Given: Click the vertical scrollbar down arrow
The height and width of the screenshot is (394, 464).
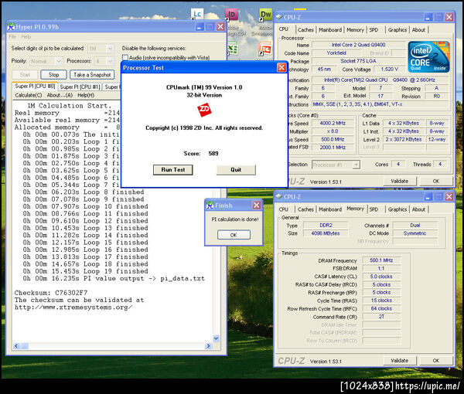Looking at the screenshot, I should tap(217, 338).
